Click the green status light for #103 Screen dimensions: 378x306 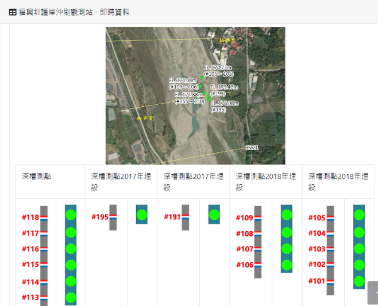359,249
